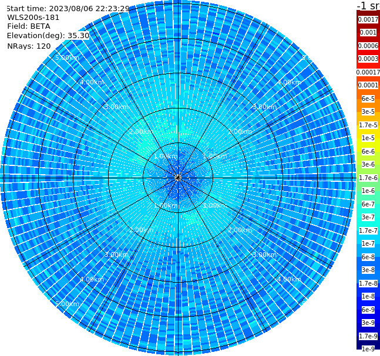Click the lower-left 5.00km range ring label
Viewport: 380px width, 356px height.
(x=67, y=304)
